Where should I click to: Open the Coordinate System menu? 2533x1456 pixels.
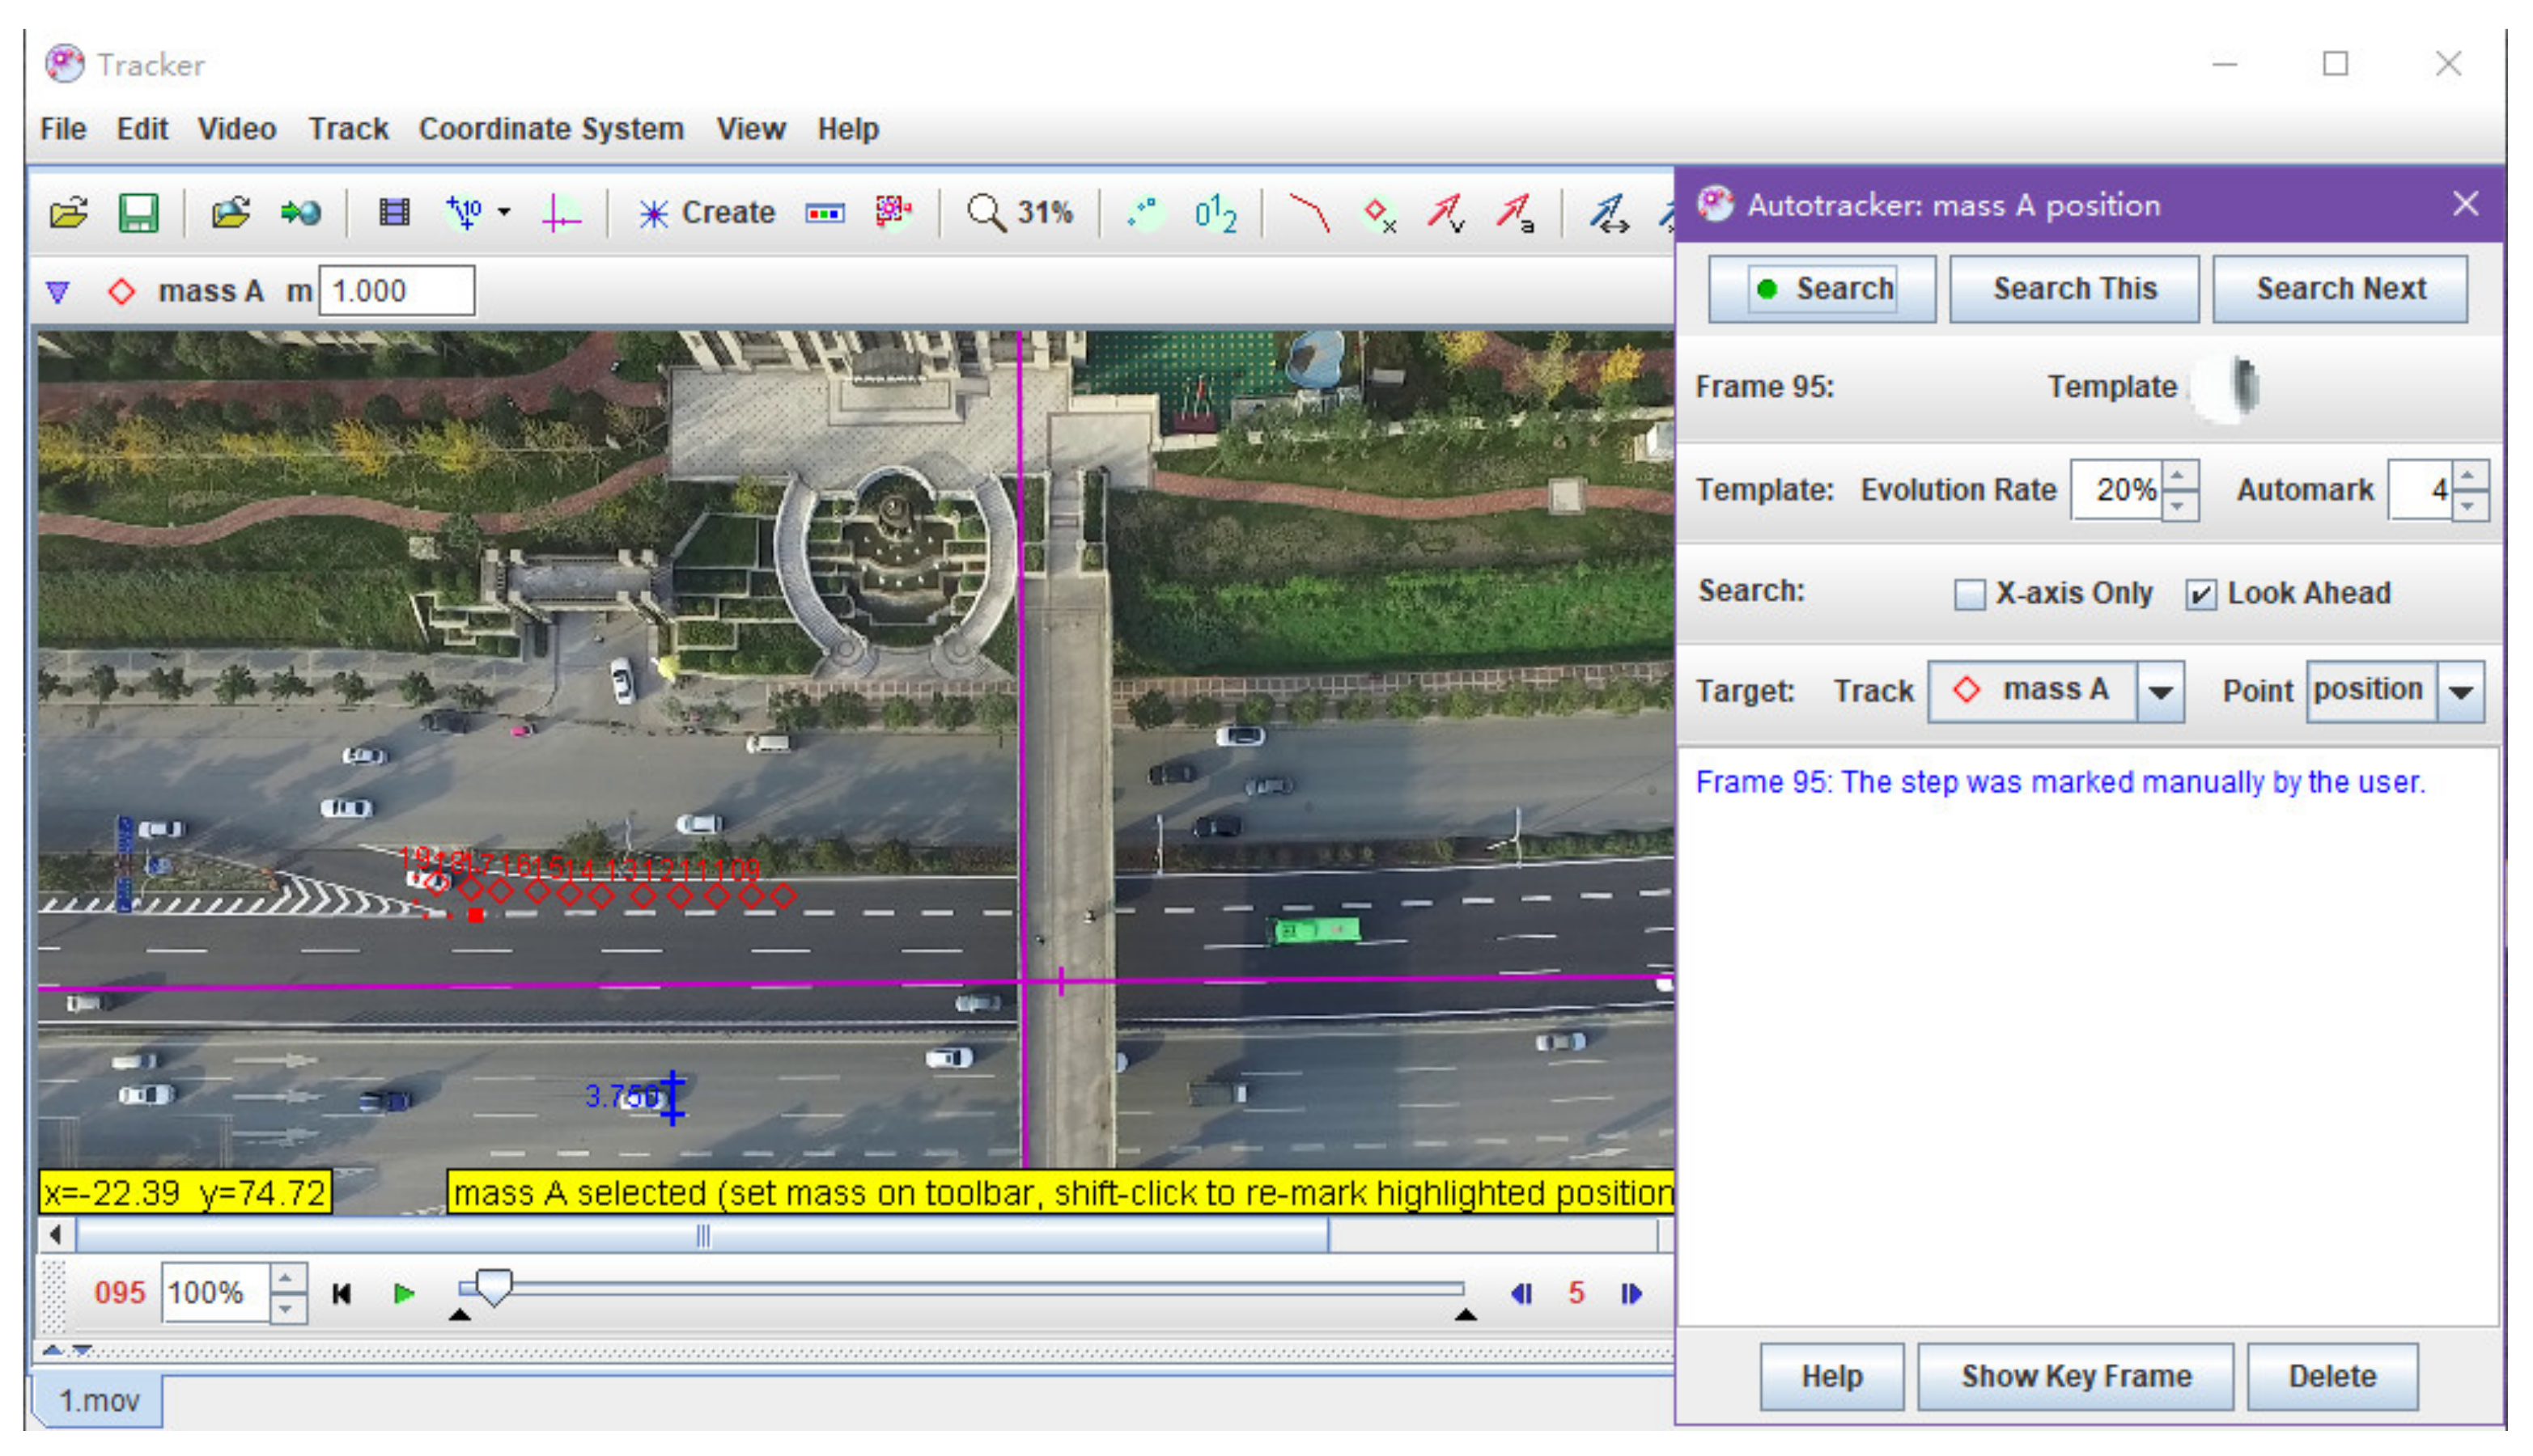pos(550,129)
